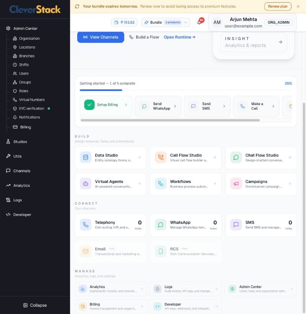Screen dimensions: 306x314
Task: Click the Analytics chart icon in Manage
Action: [83, 289]
